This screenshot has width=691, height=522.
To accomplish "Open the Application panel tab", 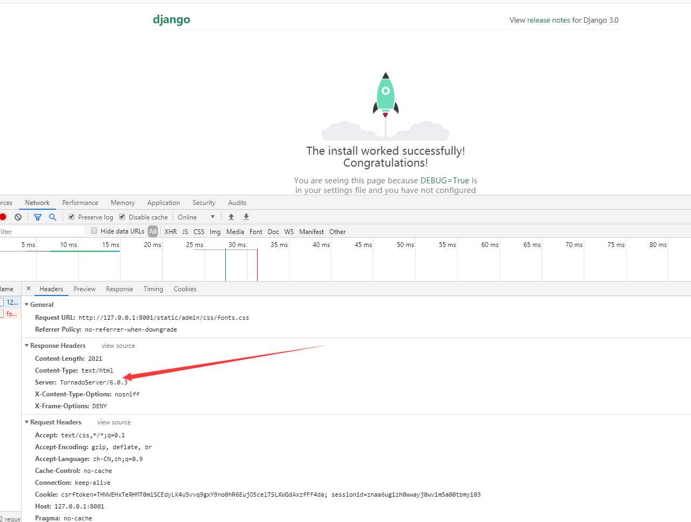I will coord(164,203).
